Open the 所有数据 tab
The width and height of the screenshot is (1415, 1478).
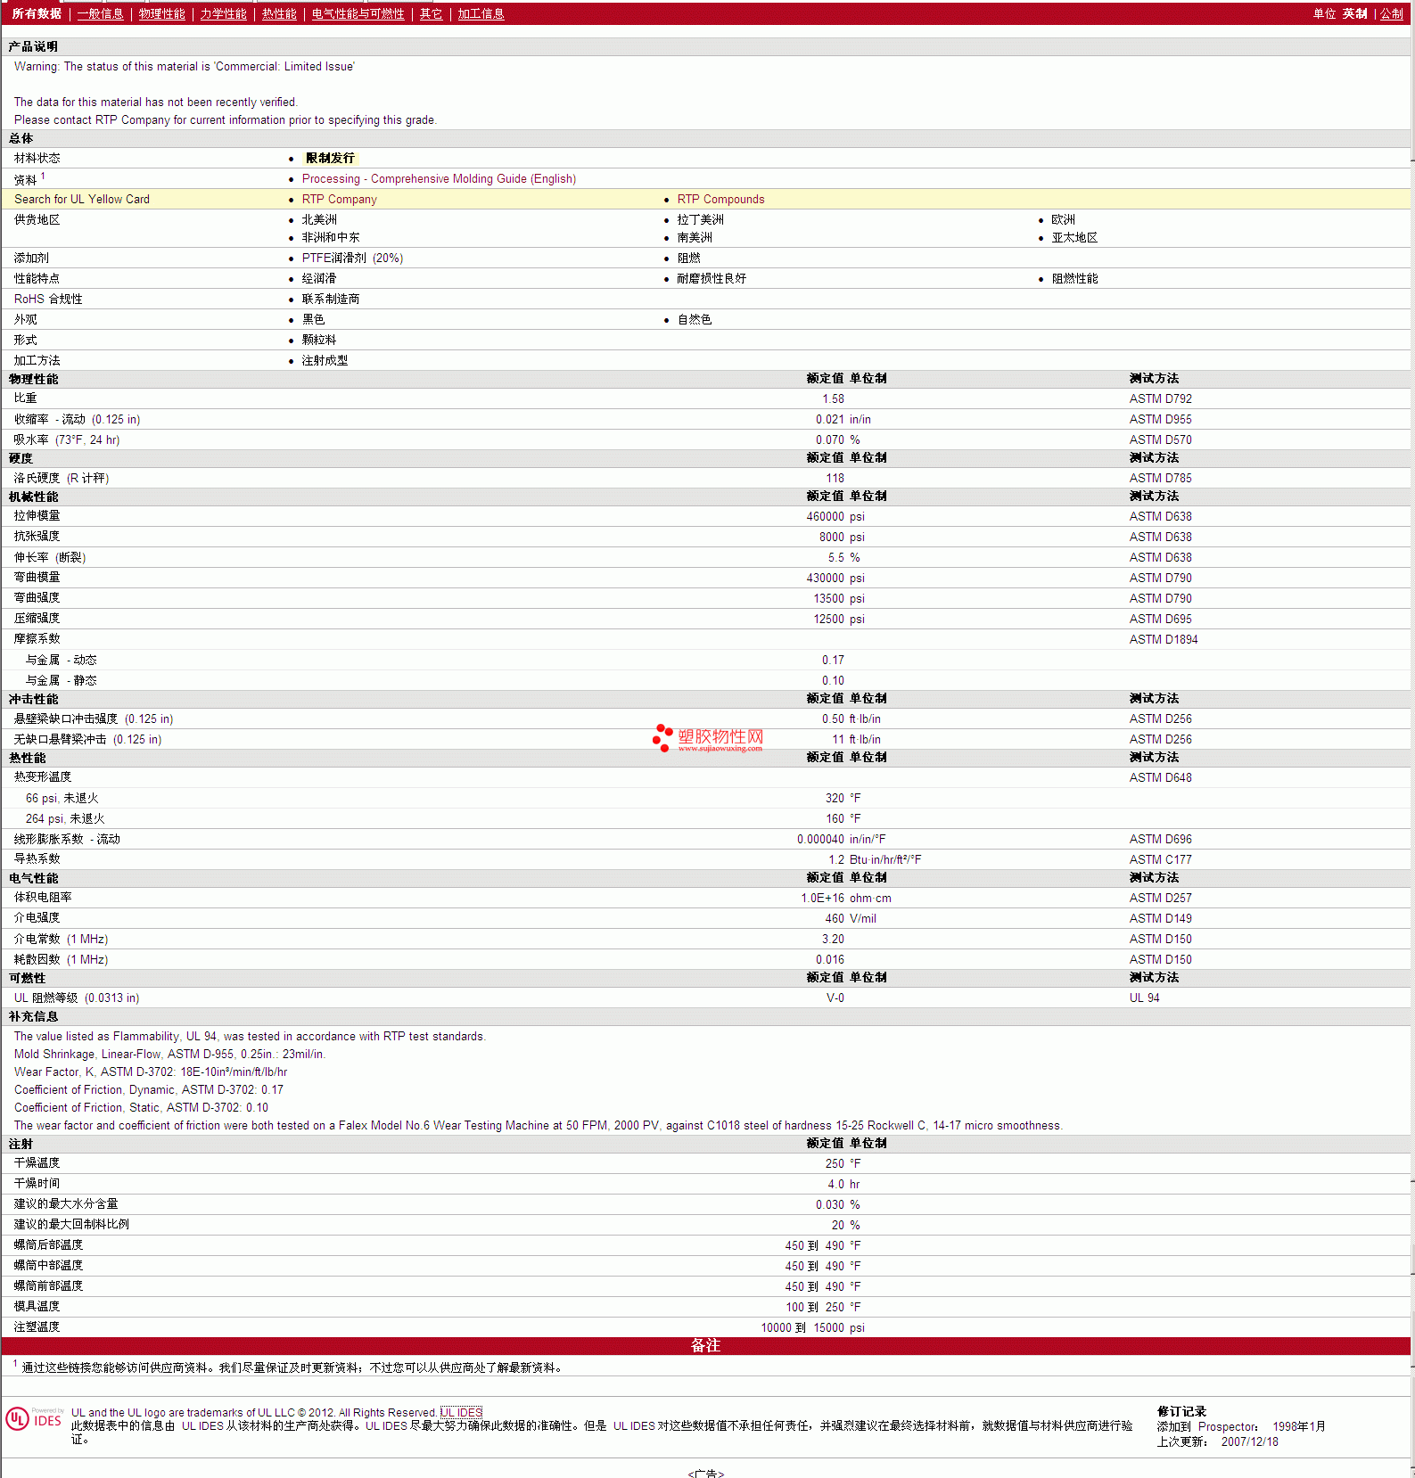[x=37, y=13]
